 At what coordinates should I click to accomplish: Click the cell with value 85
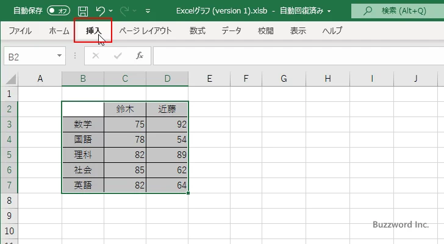pos(125,170)
